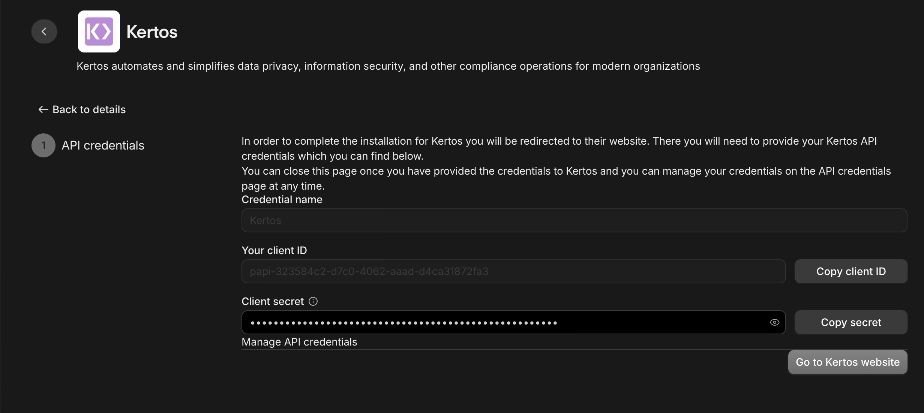Click the Credential name input field
The width and height of the screenshot is (924, 413).
574,220
